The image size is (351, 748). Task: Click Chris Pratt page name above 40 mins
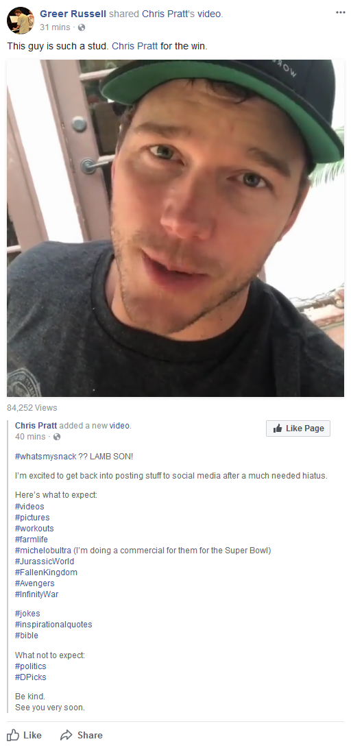36,426
